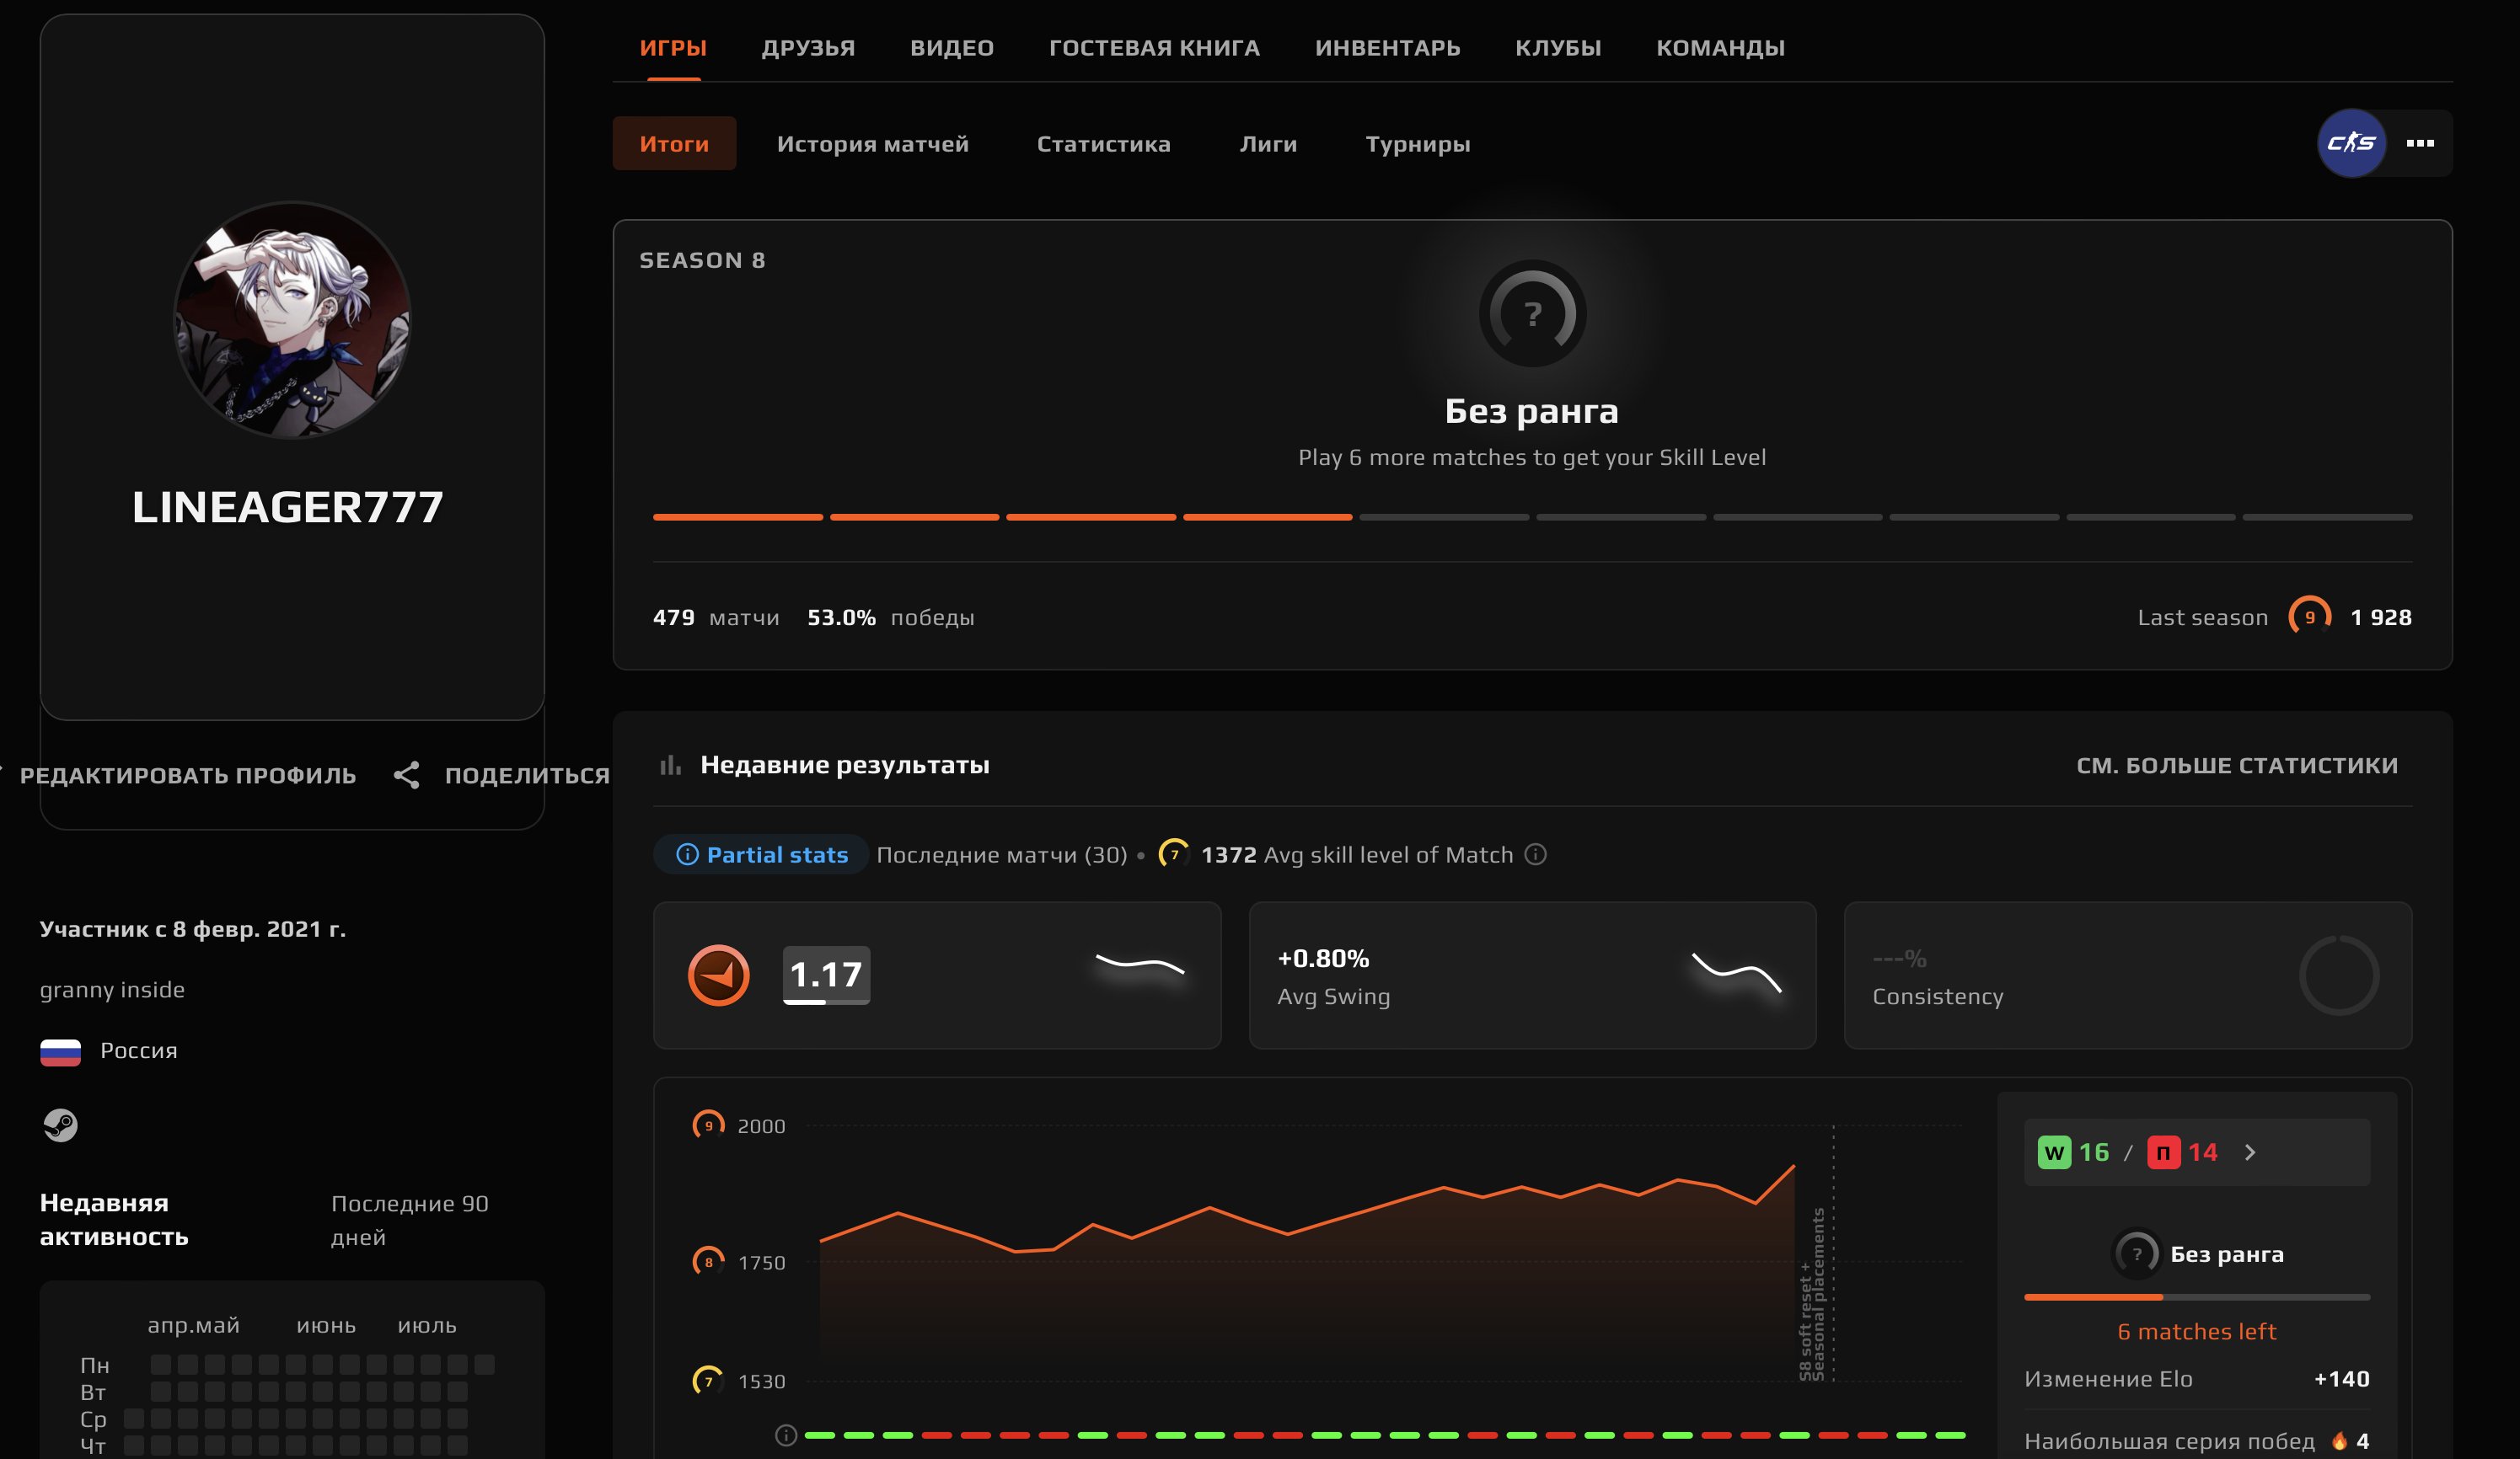Switch to the КЛУБЫ tab
Viewport: 2520px width, 1459px height.
click(1558, 48)
